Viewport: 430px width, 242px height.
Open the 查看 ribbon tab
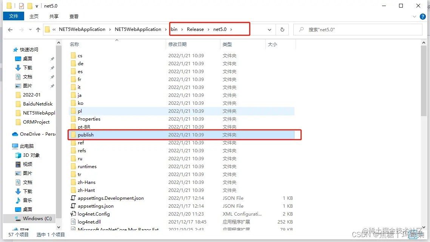(74, 17)
